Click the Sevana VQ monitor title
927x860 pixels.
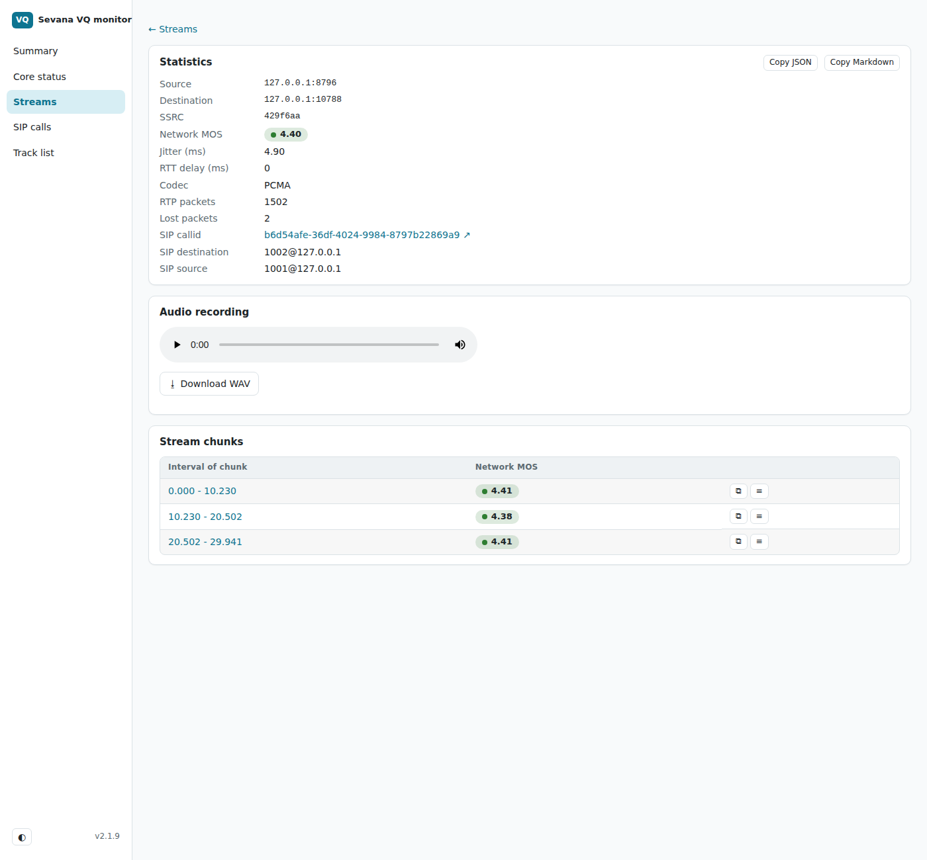tap(85, 20)
